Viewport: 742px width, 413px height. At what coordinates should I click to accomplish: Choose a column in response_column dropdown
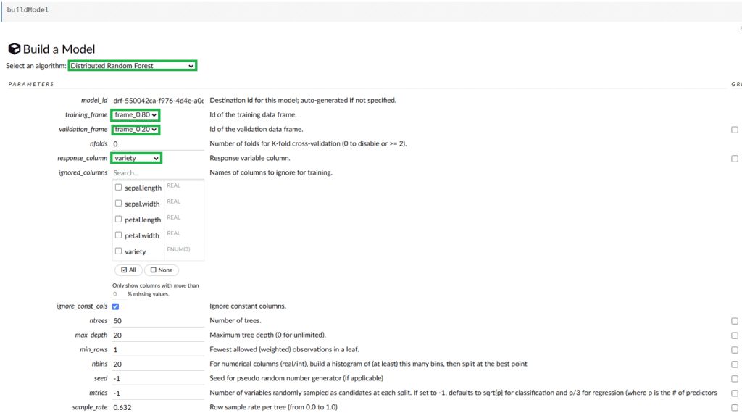pos(136,158)
